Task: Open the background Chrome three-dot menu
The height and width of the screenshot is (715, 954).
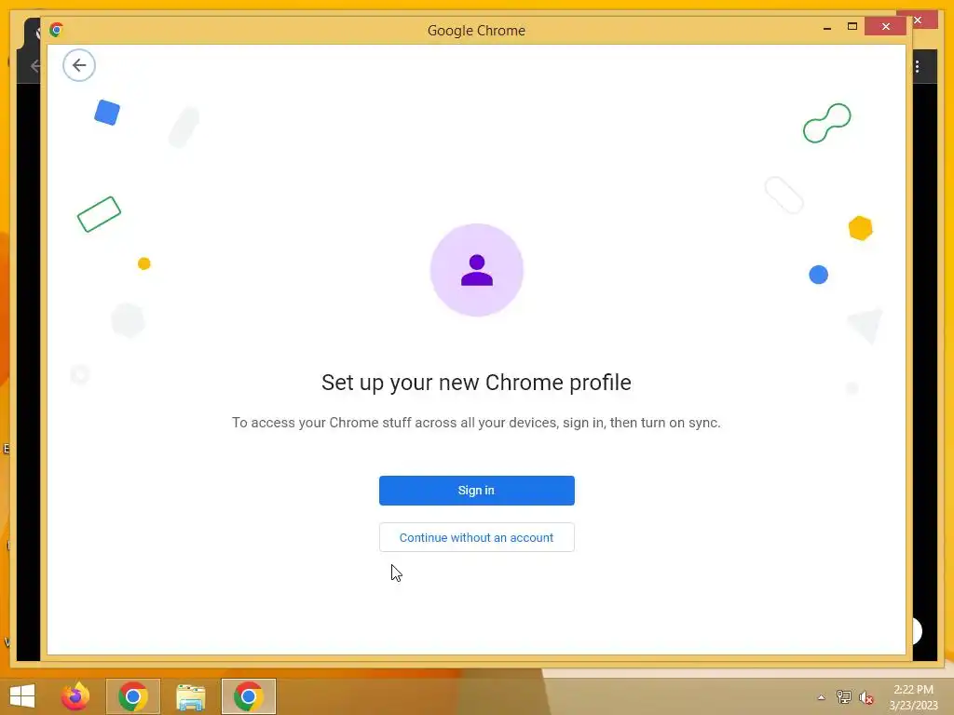Action: [x=917, y=67]
